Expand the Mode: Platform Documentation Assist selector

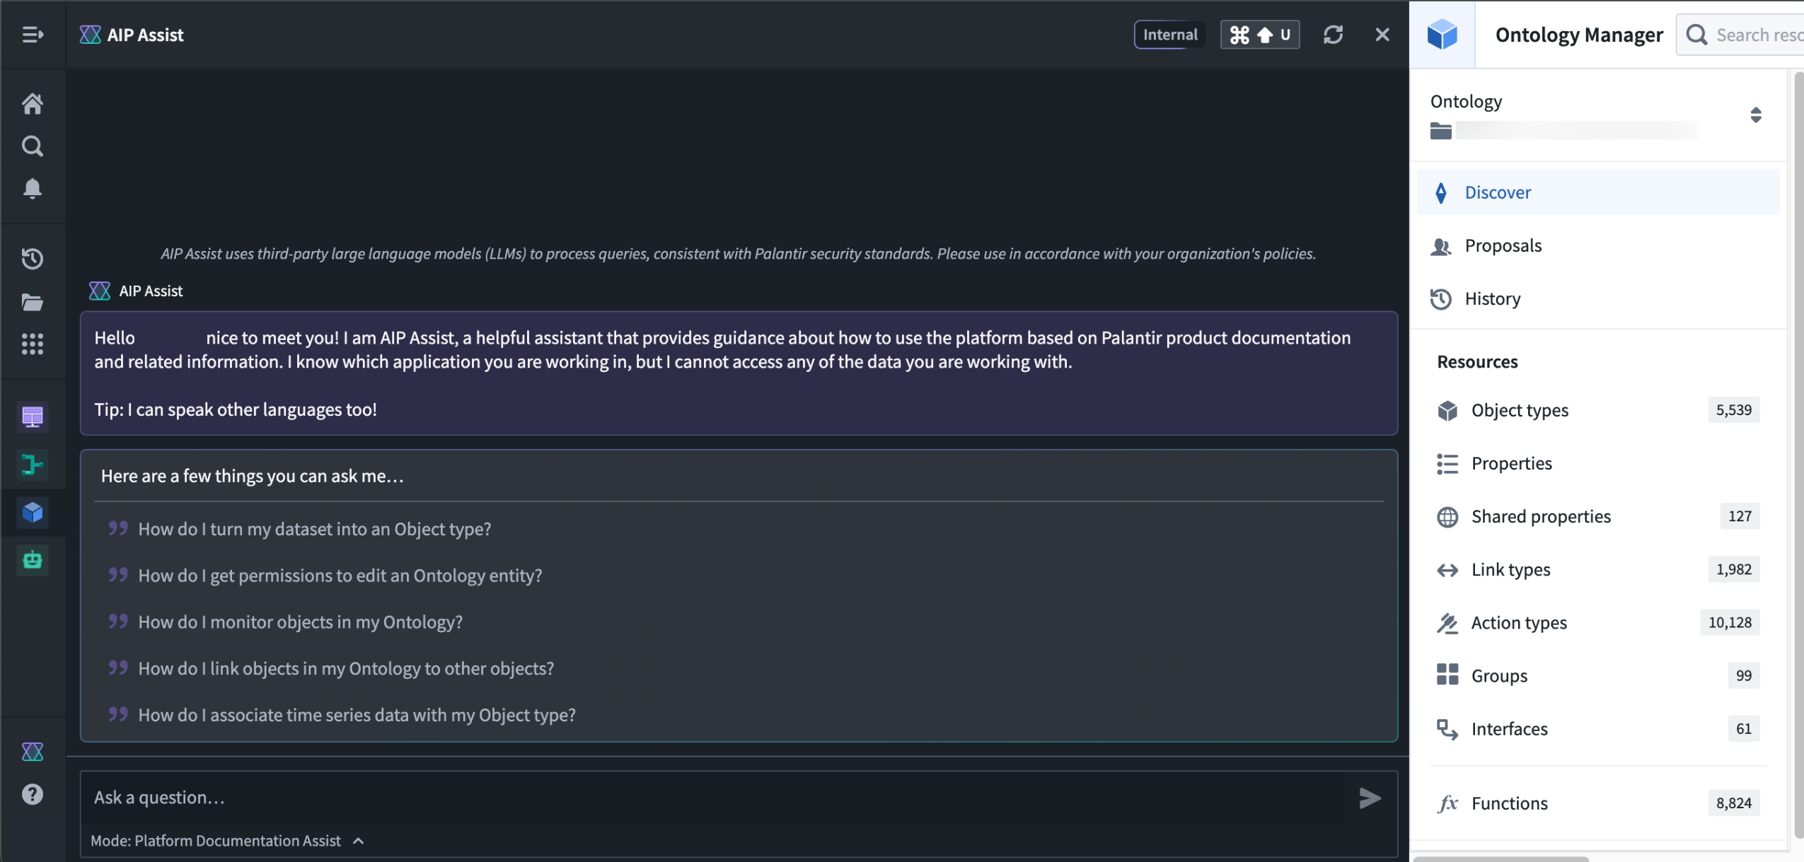(228, 841)
